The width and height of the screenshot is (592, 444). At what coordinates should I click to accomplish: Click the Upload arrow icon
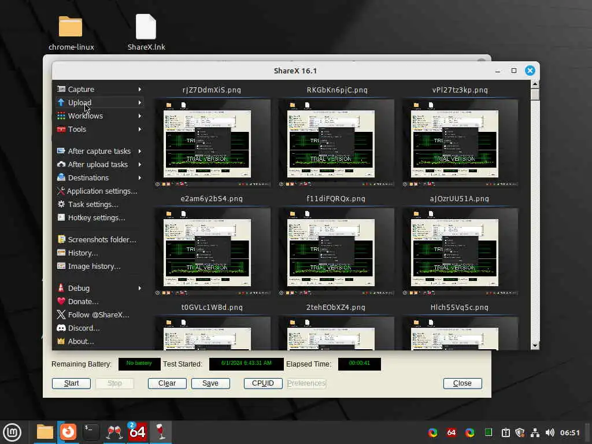(x=61, y=102)
